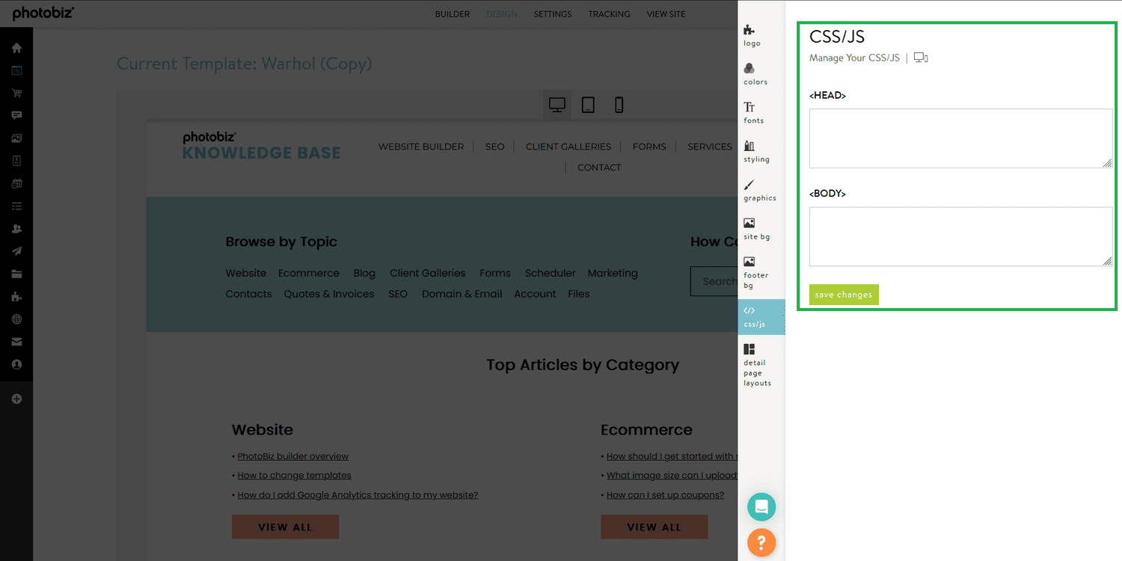Screen dimensions: 1122x561
Task: Click the save changes button
Action: point(843,295)
